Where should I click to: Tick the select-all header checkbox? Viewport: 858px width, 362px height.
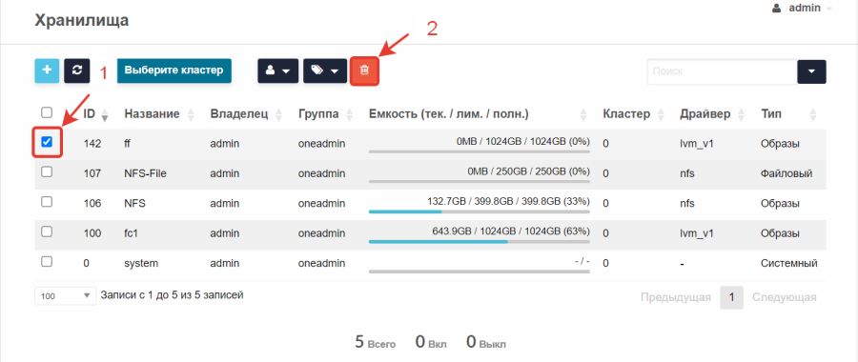47,112
